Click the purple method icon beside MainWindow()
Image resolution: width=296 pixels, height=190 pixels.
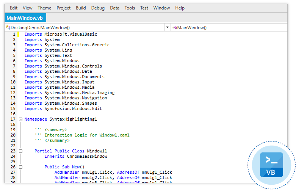(175, 28)
